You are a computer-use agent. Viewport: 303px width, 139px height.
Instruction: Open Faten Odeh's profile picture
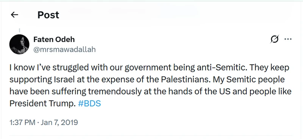19,44
